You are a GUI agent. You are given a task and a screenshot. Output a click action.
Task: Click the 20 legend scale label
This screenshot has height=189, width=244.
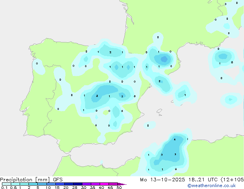tap(66, 187)
